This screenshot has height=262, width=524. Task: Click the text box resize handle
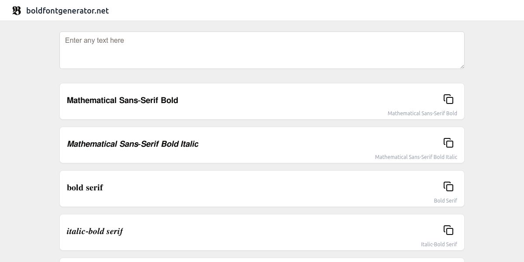pyautogui.click(x=462, y=66)
